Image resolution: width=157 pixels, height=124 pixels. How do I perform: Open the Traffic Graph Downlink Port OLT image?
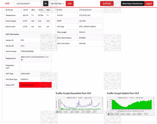(79, 105)
